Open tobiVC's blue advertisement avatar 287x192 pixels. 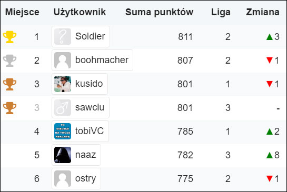[x=63, y=131]
